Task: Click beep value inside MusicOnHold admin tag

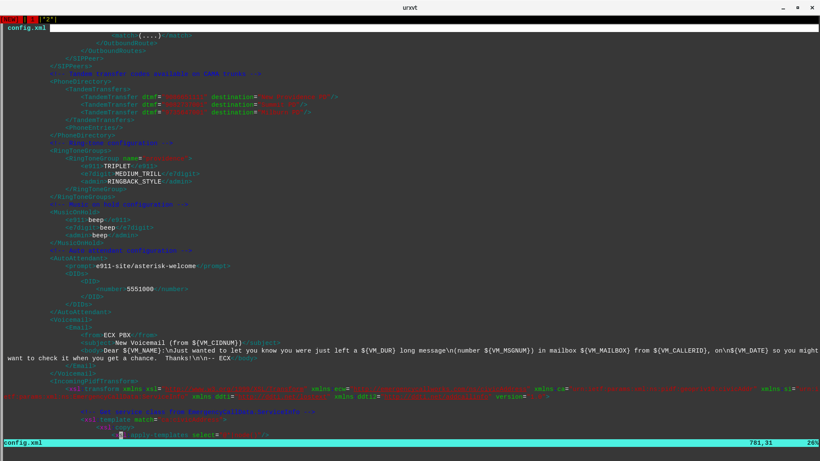Action: [100, 236]
